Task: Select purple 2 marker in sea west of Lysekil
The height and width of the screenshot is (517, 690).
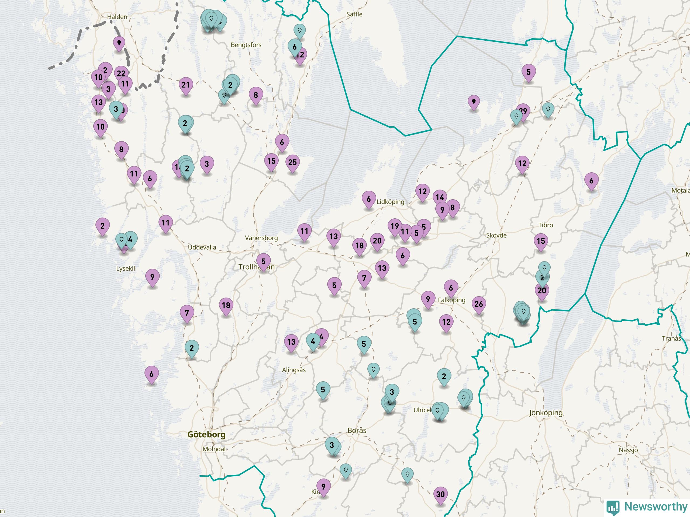Action: [102, 226]
